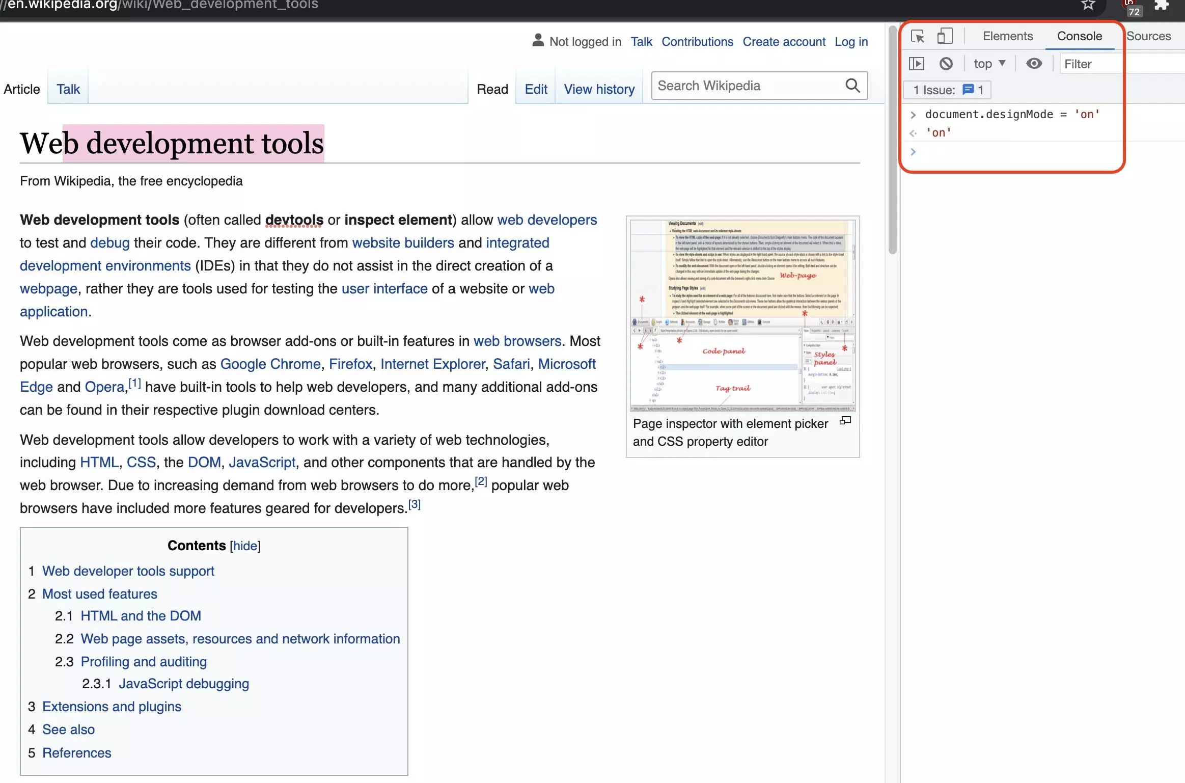Select the Elements tab in devtools
The width and height of the screenshot is (1185, 783).
pos(1008,35)
